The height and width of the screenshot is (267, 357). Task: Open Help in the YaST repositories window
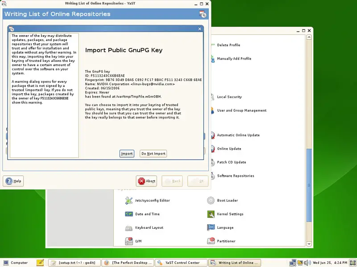13,181
